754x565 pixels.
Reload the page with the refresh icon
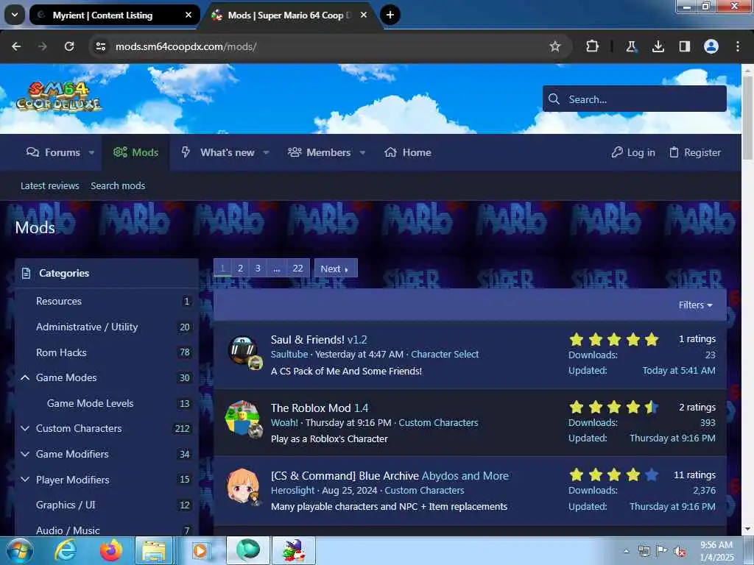click(69, 46)
